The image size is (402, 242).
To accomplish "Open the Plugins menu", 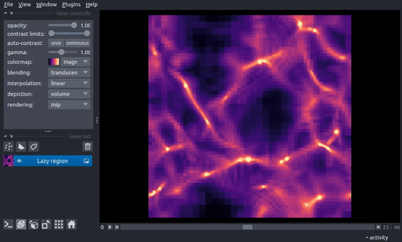I will tap(71, 5).
